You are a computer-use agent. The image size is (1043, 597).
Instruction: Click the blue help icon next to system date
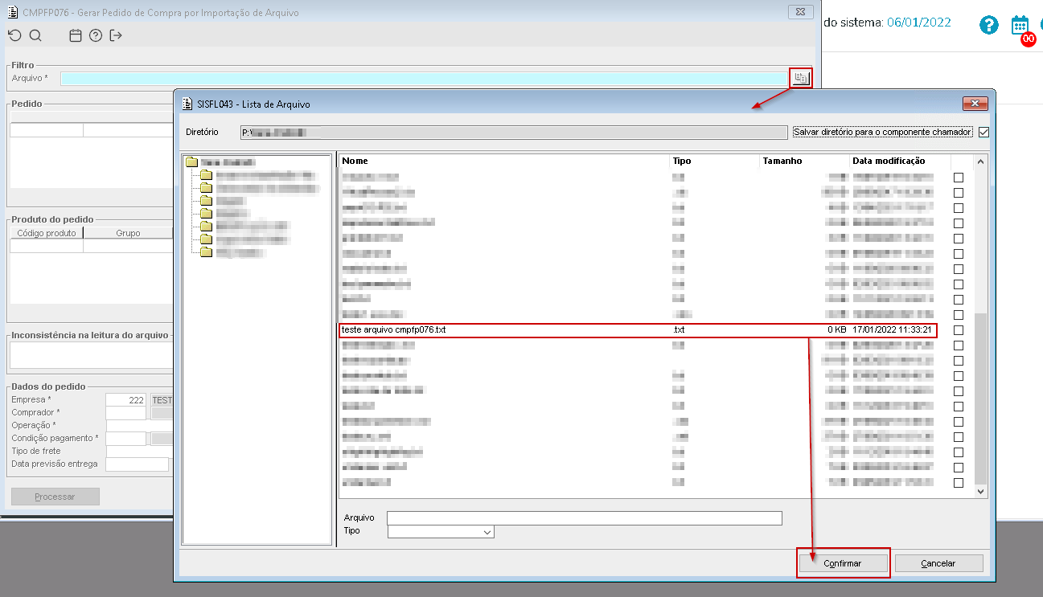pos(988,24)
